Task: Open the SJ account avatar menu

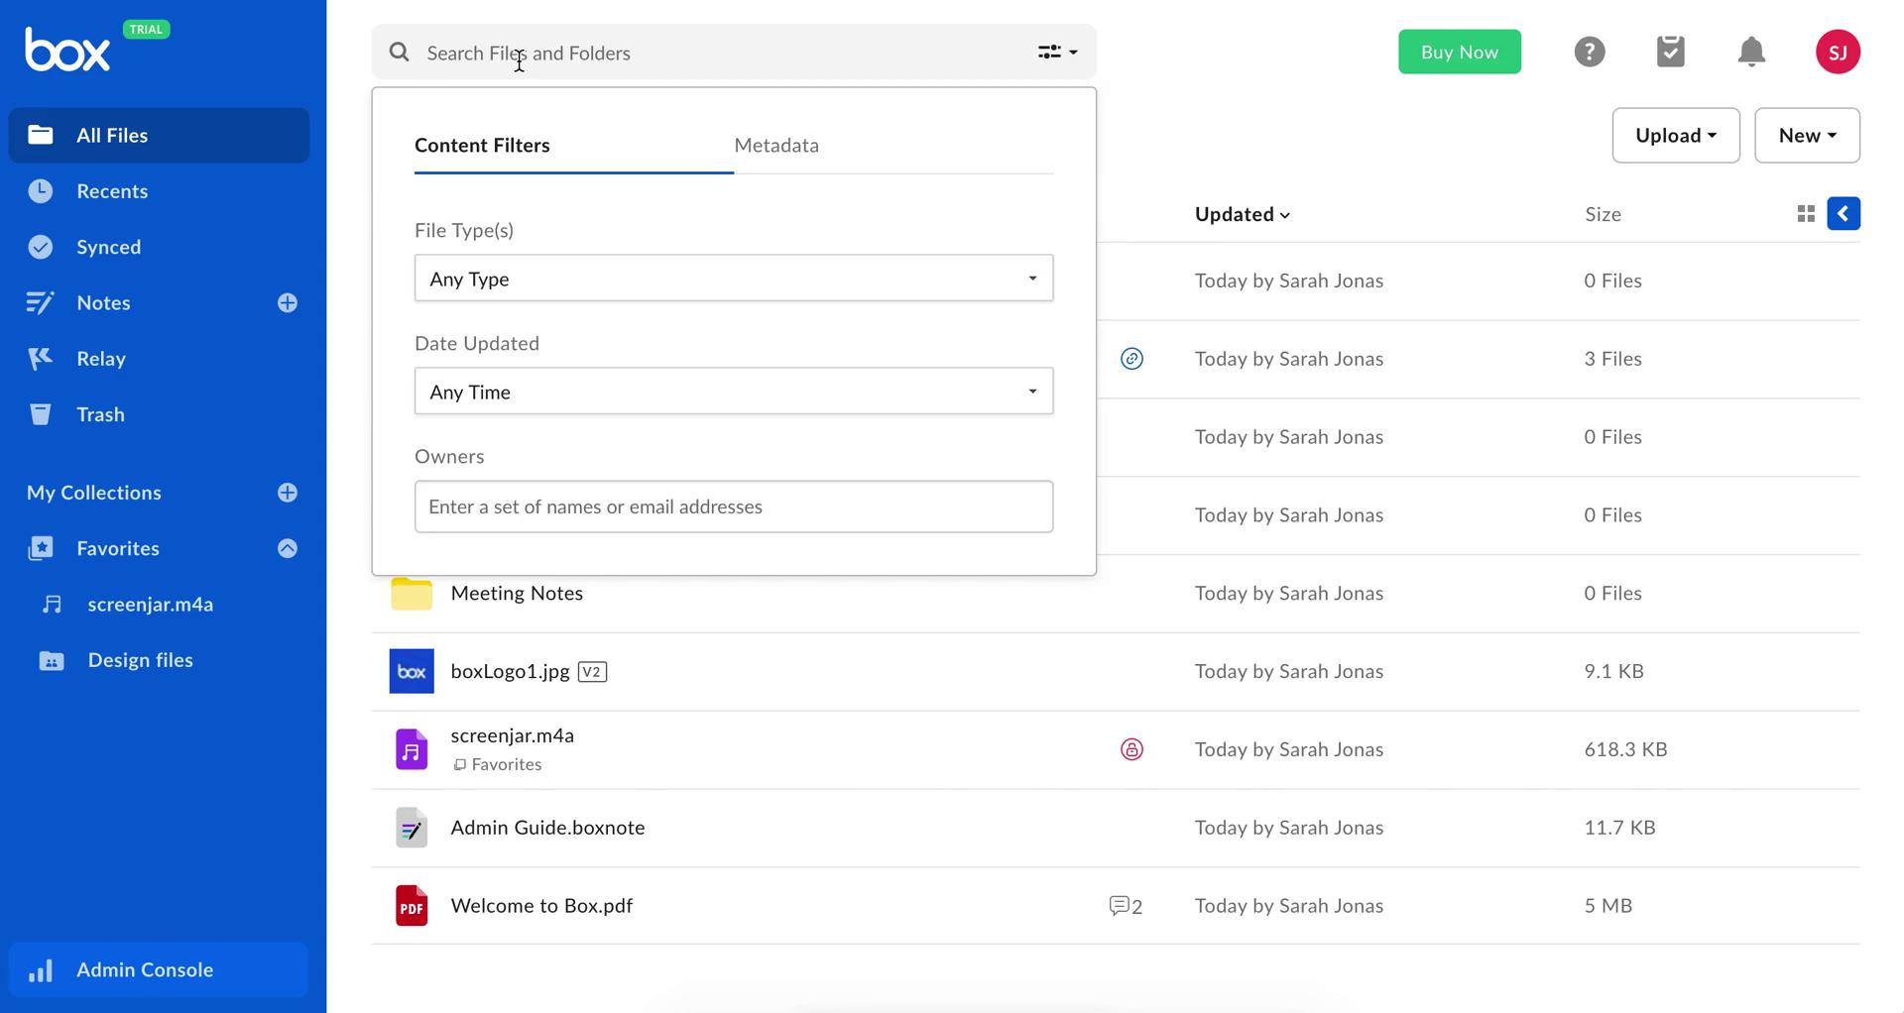Action: click(1838, 52)
